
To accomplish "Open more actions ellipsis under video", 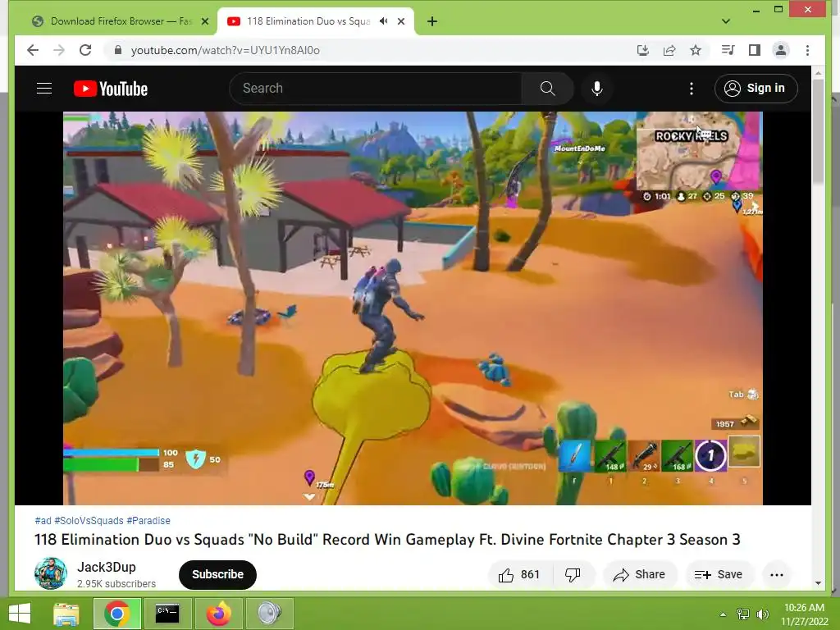I will [776, 575].
